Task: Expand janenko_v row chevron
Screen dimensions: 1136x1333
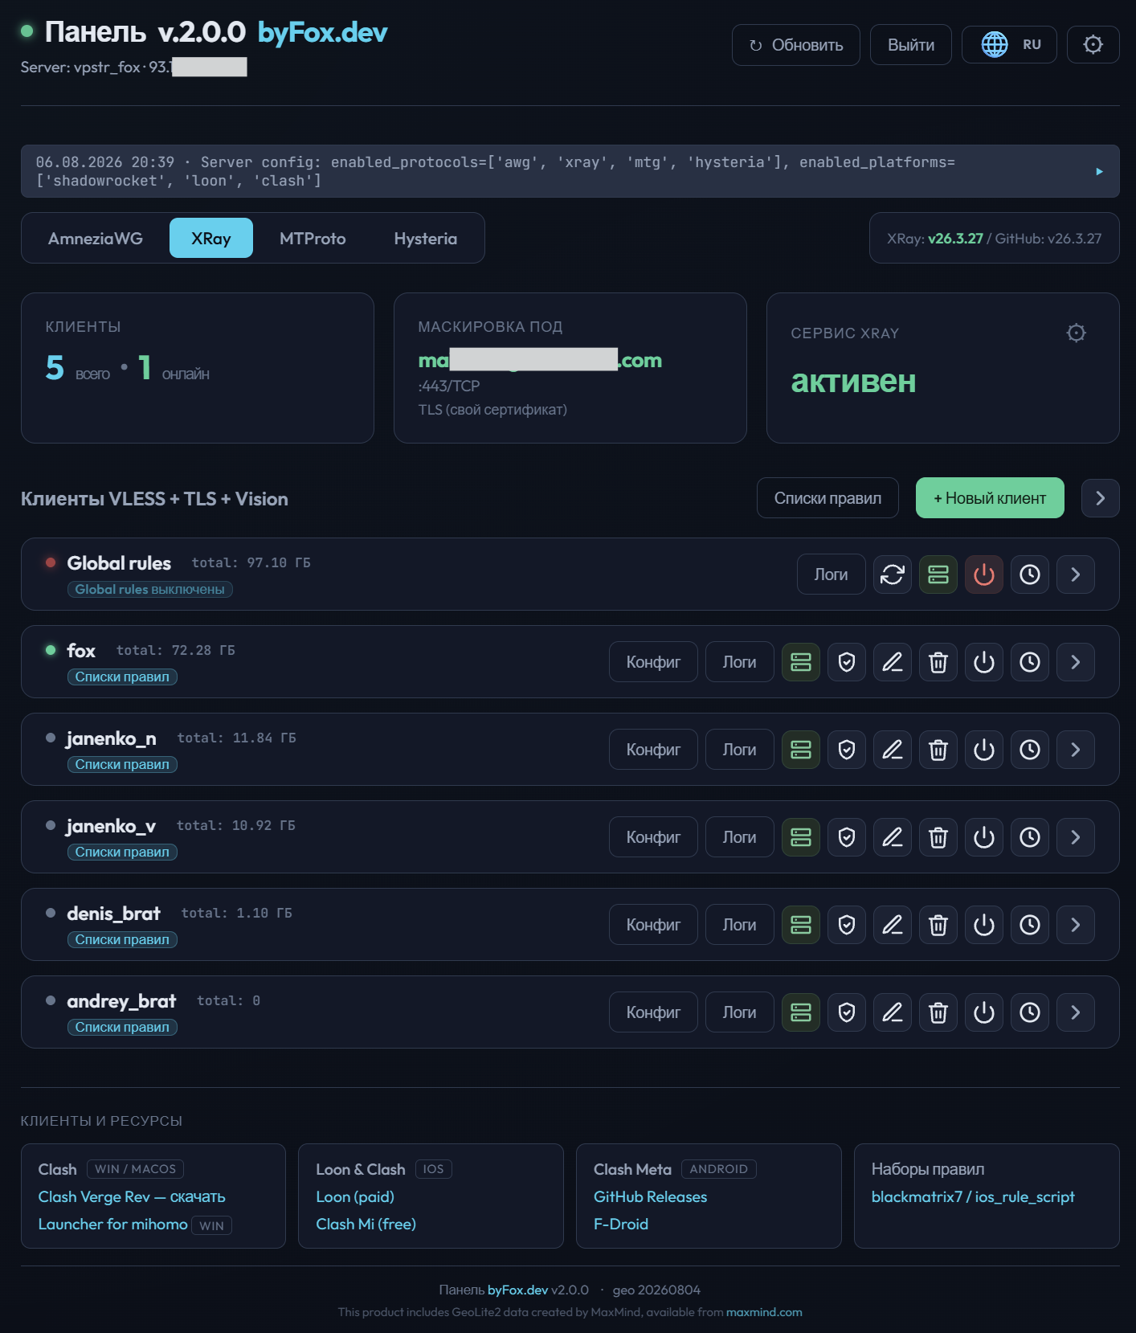Action: (1076, 837)
